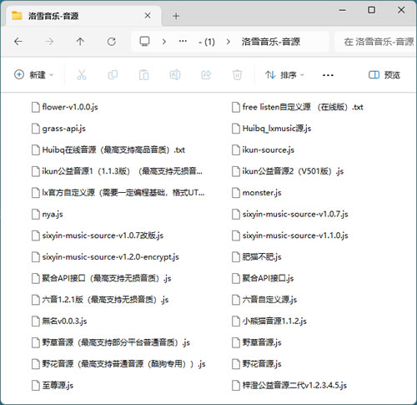Select file flower-v1.0.0.js

click(x=65, y=107)
